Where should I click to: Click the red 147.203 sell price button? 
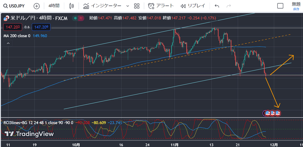[x=12, y=27]
